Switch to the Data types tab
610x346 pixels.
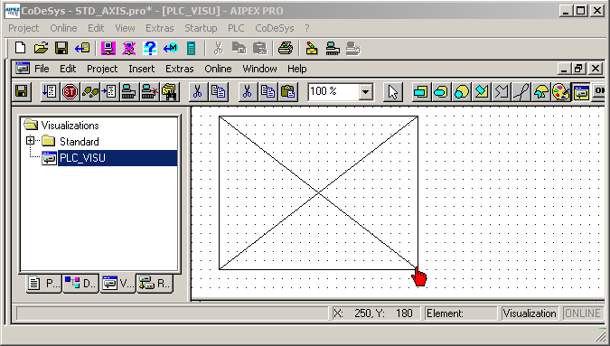(80, 284)
